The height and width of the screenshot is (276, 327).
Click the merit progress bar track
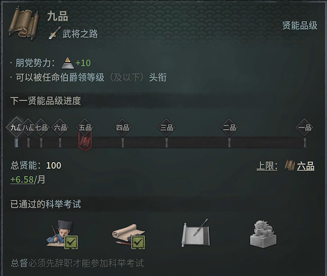(x=160, y=143)
